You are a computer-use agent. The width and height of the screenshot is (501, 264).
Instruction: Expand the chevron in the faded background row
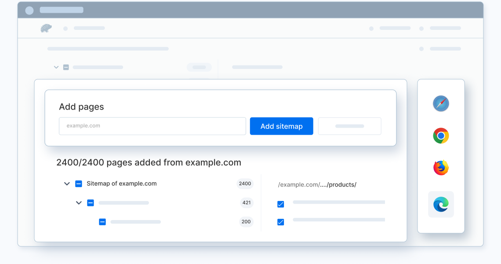[56, 67]
